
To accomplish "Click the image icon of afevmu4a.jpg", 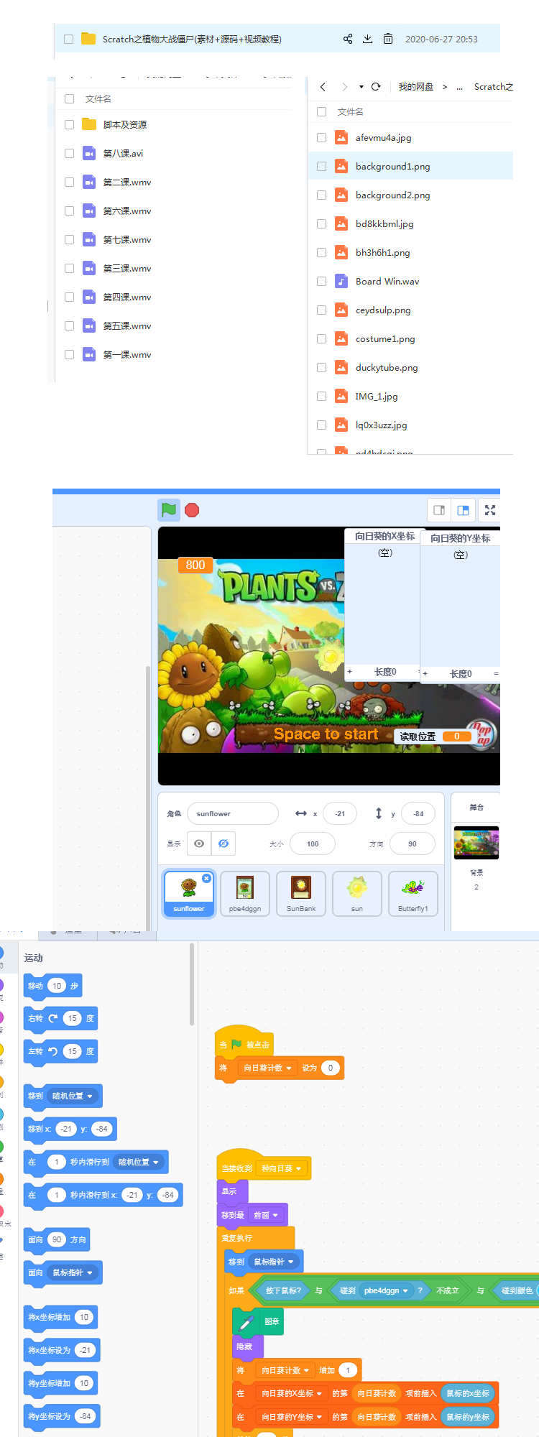I will (341, 137).
